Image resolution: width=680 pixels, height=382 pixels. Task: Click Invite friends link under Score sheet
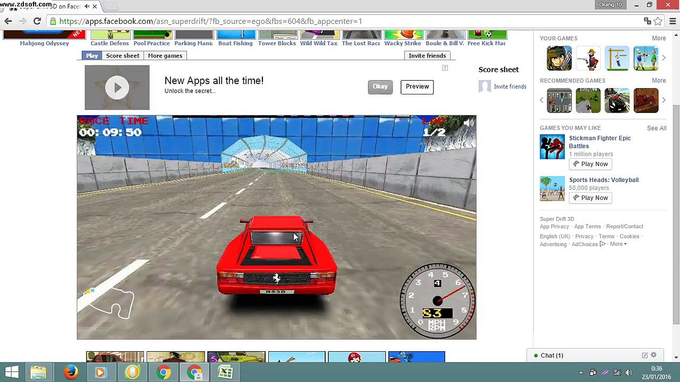pyautogui.click(x=510, y=86)
